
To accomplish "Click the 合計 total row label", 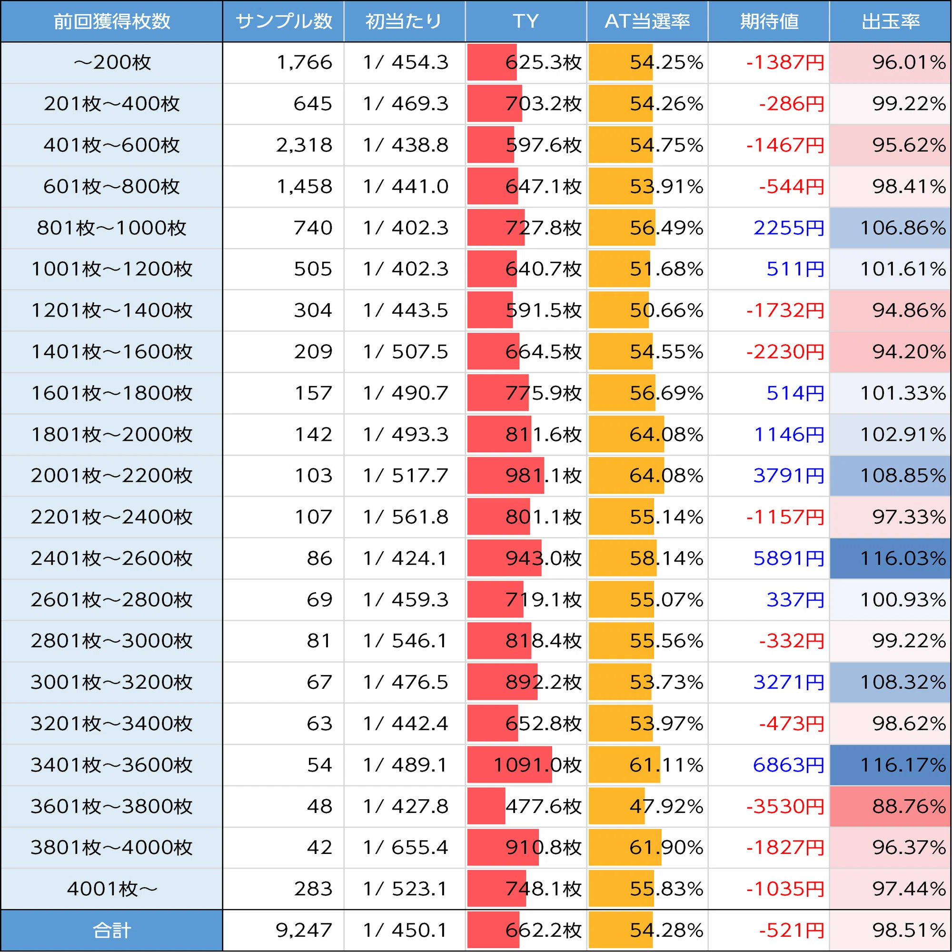I will pos(112,930).
